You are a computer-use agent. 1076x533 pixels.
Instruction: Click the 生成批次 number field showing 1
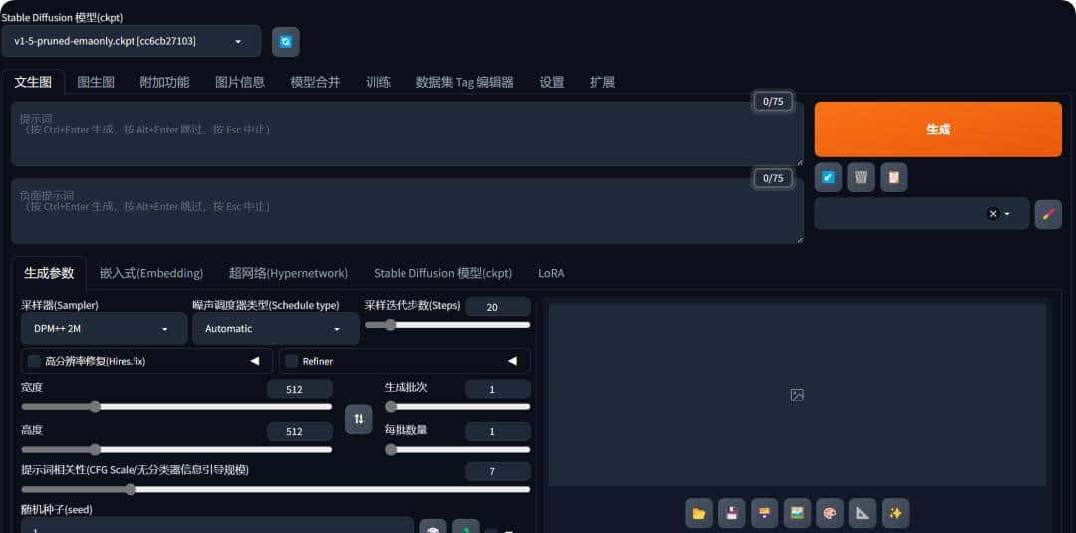point(498,389)
